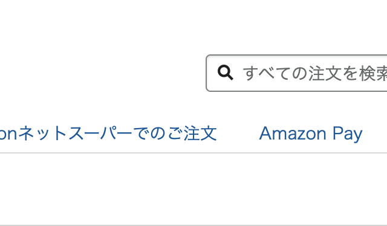This screenshot has height=226, width=387.
Task: Focus the すべての注文を検索 search field
Action: [296, 73]
